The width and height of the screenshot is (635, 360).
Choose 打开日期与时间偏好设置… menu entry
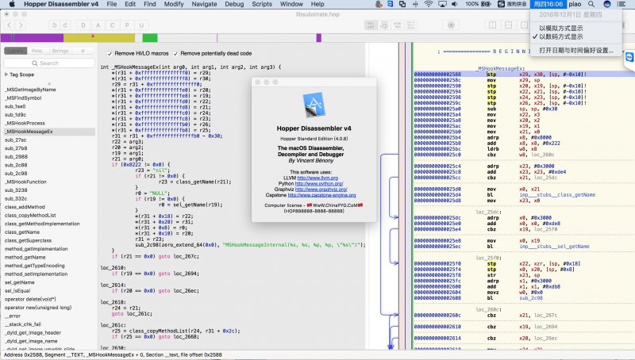point(576,51)
